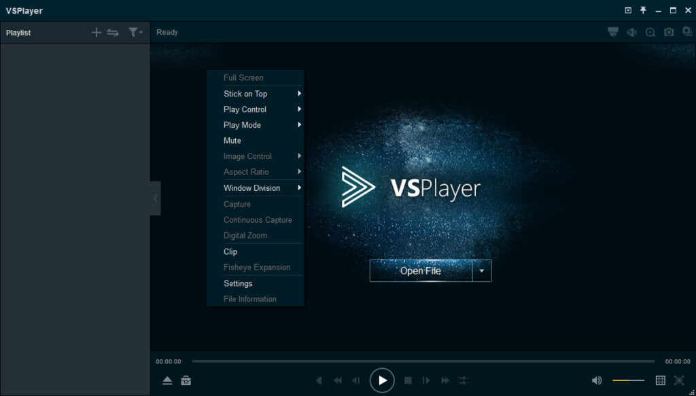Click the Ready status text
The image size is (696, 396).
point(167,32)
